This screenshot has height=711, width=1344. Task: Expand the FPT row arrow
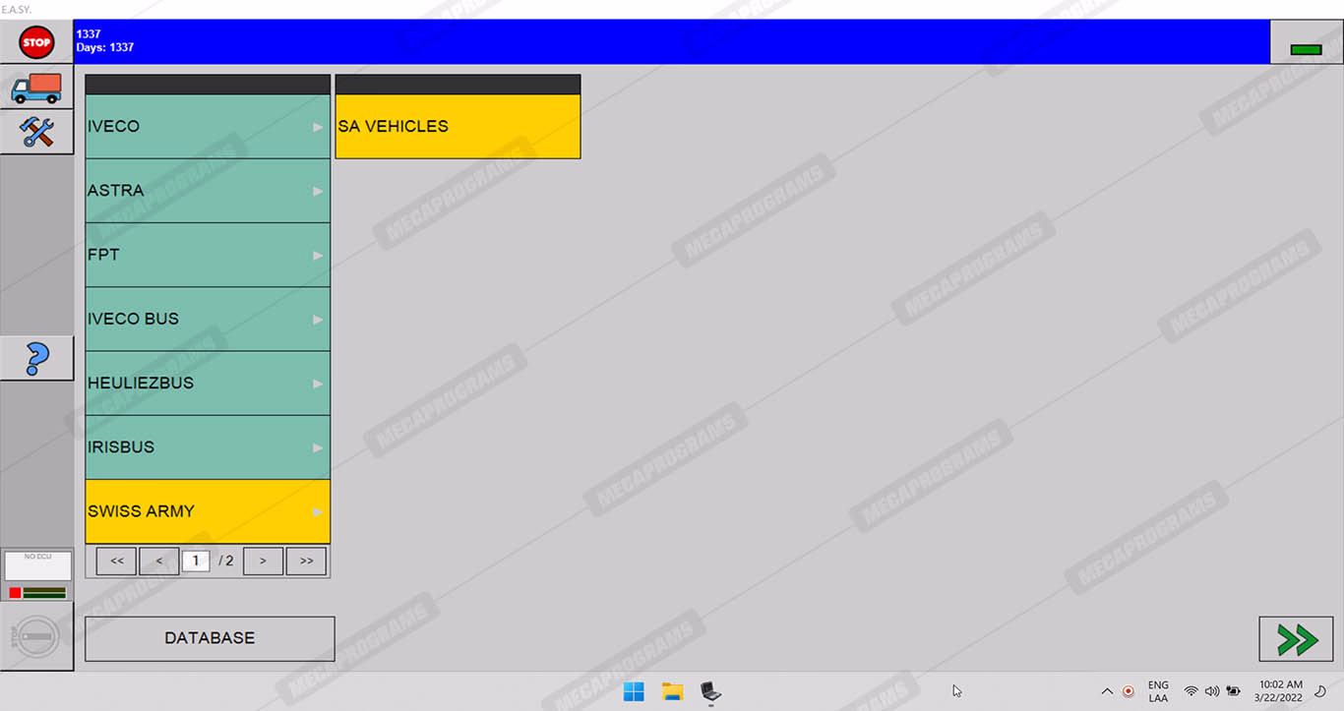coord(318,255)
